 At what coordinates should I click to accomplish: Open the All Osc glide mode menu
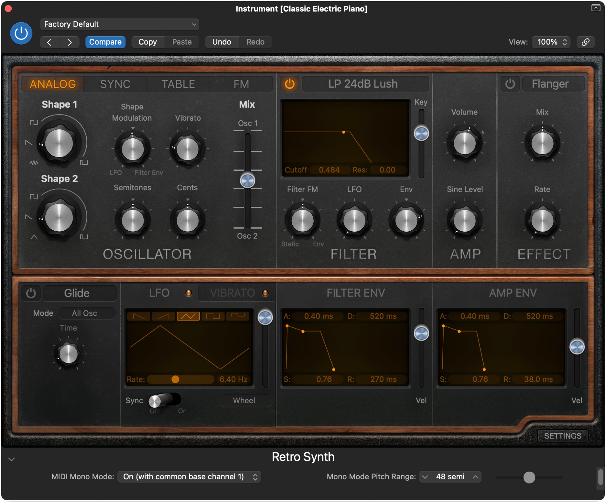point(87,313)
